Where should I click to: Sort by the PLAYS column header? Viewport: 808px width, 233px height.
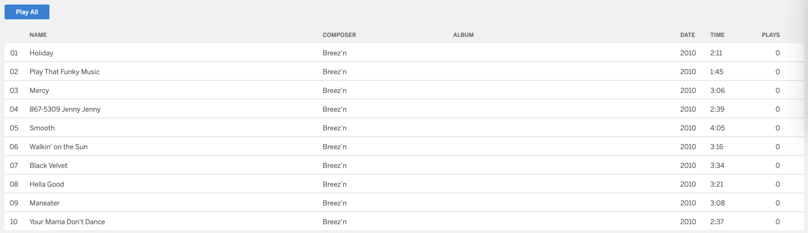pyautogui.click(x=770, y=35)
